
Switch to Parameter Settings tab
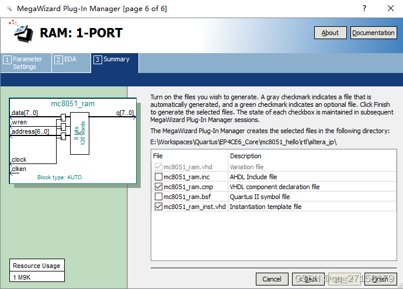tap(26, 63)
